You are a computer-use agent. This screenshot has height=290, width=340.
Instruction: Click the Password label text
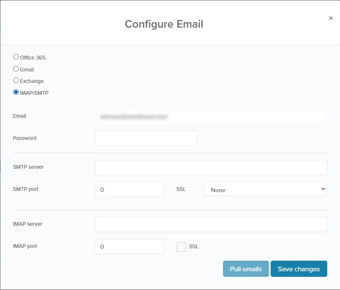tap(25, 138)
